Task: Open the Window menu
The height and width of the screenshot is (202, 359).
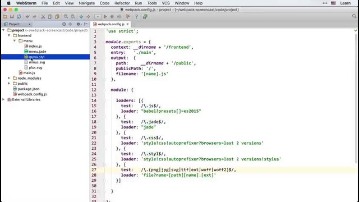Action: (x=182, y=3)
